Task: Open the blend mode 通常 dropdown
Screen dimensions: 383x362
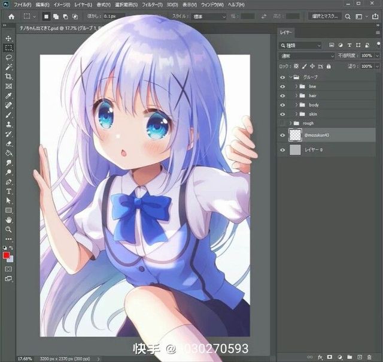Action: coord(306,56)
